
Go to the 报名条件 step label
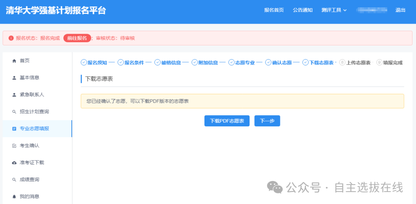[x=134, y=63]
